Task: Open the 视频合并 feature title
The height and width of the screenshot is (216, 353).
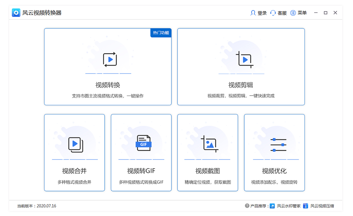Action: click(x=74, y=171)
